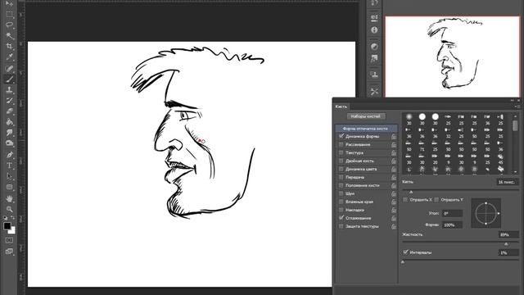The image size is (524, 295).
Task: Select the Path Selection tool
Action: coord(9,176)
